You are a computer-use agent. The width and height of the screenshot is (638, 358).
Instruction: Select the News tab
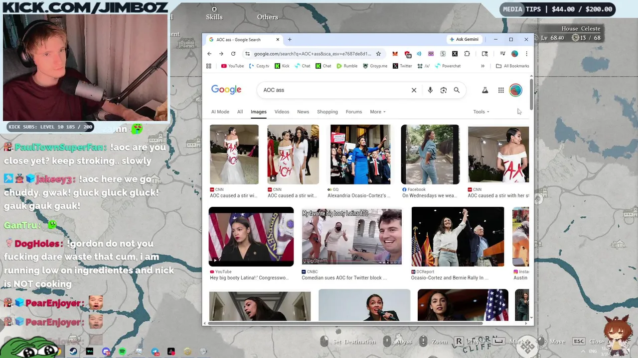tap(303, 112)
